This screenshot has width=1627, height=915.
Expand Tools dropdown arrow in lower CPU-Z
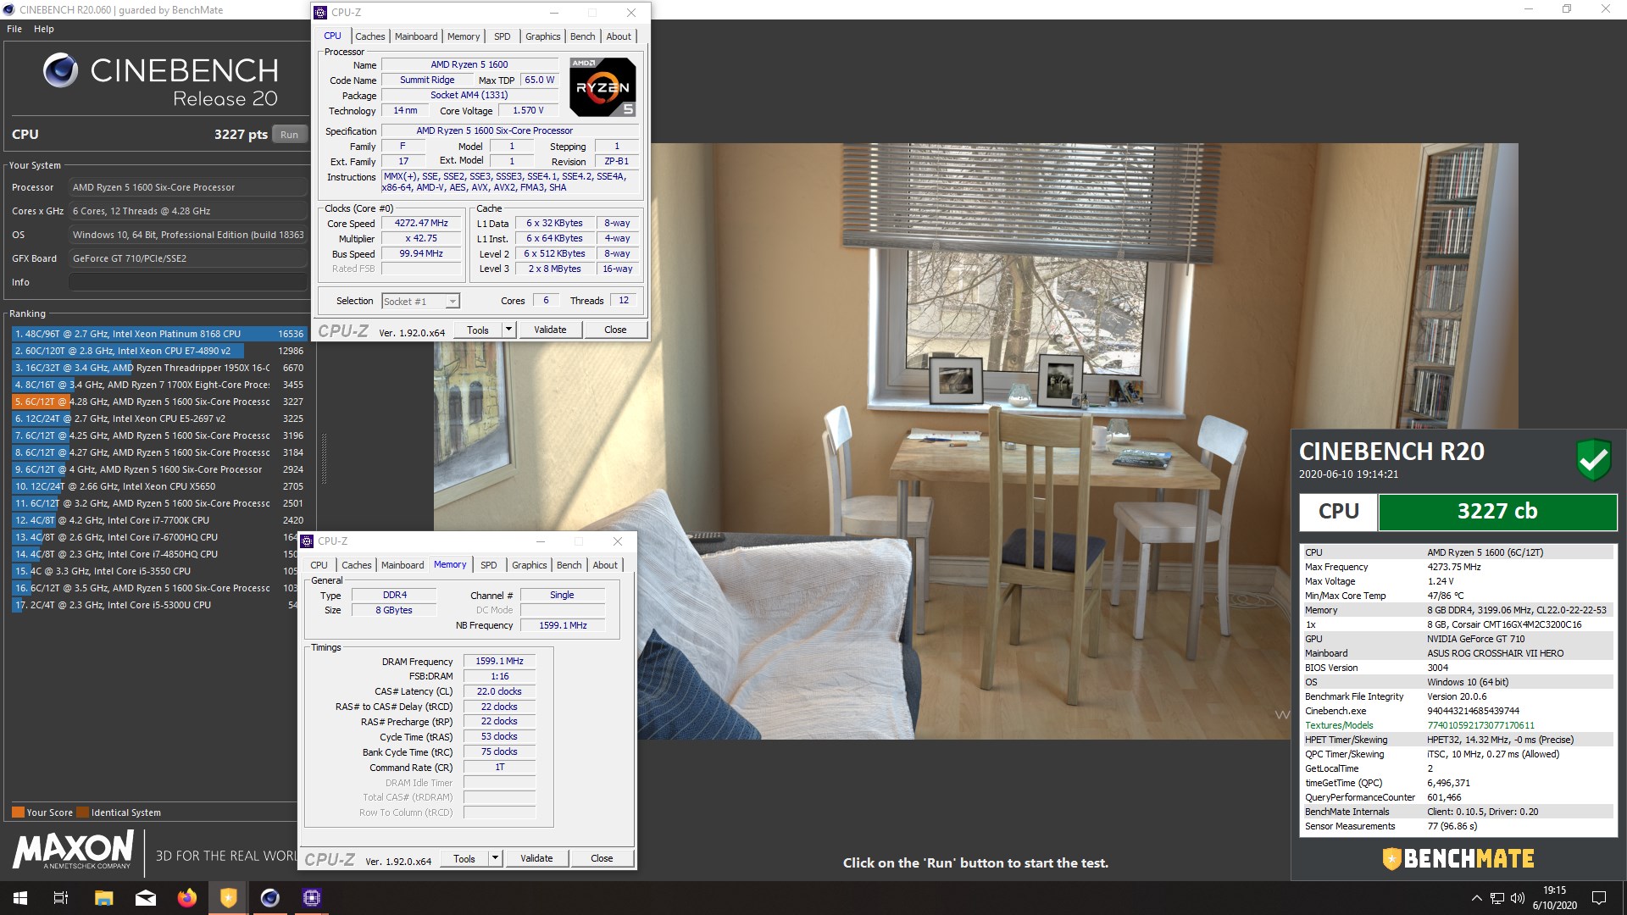tap(495, 859)
